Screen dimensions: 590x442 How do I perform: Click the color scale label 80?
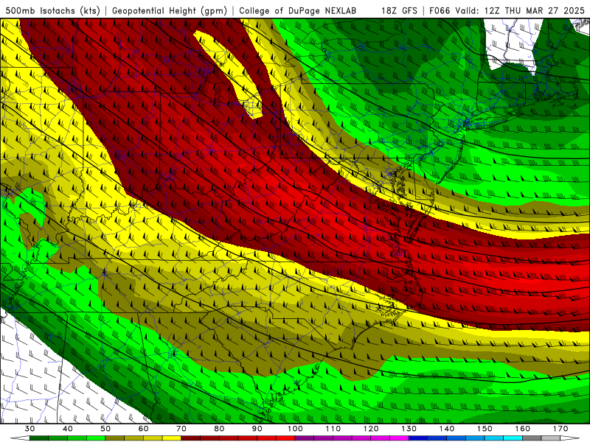219,429
